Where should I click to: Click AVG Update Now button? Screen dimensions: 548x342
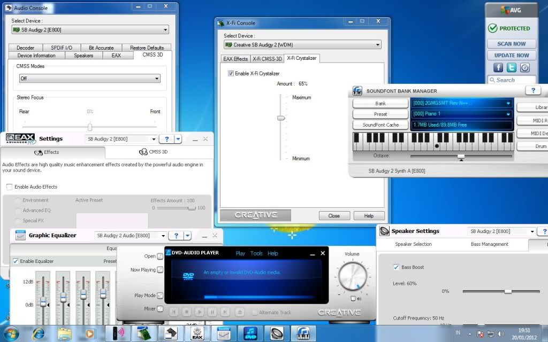(511, 55)
